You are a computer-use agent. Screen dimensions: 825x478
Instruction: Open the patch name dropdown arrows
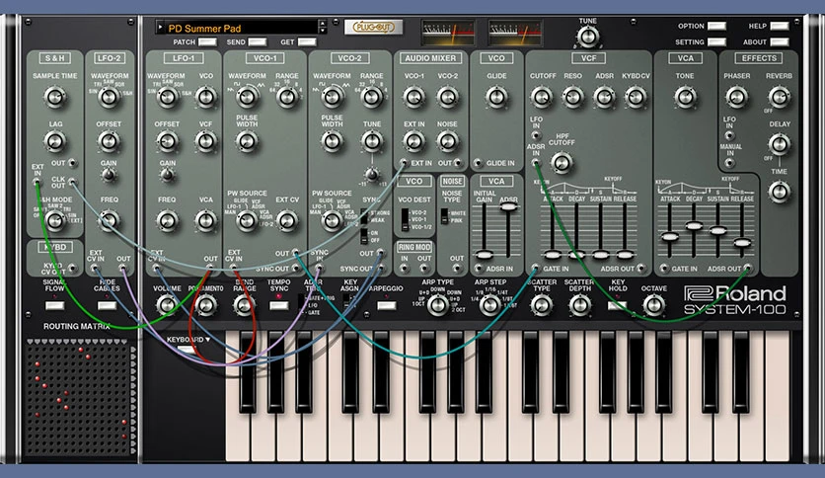tap(322, 27)
